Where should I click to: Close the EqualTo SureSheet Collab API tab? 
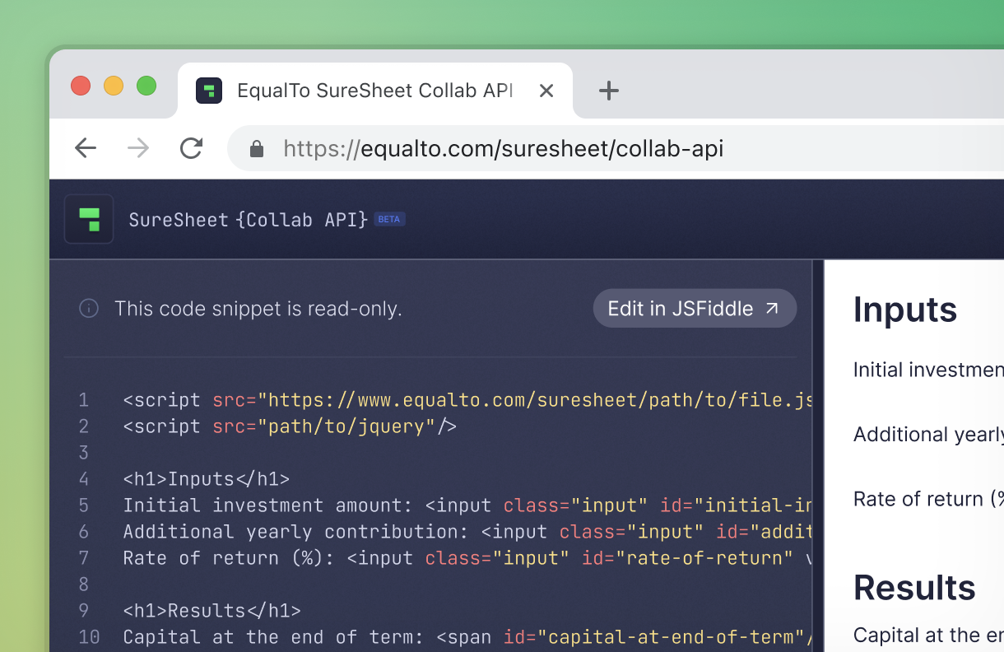(546, 91)
